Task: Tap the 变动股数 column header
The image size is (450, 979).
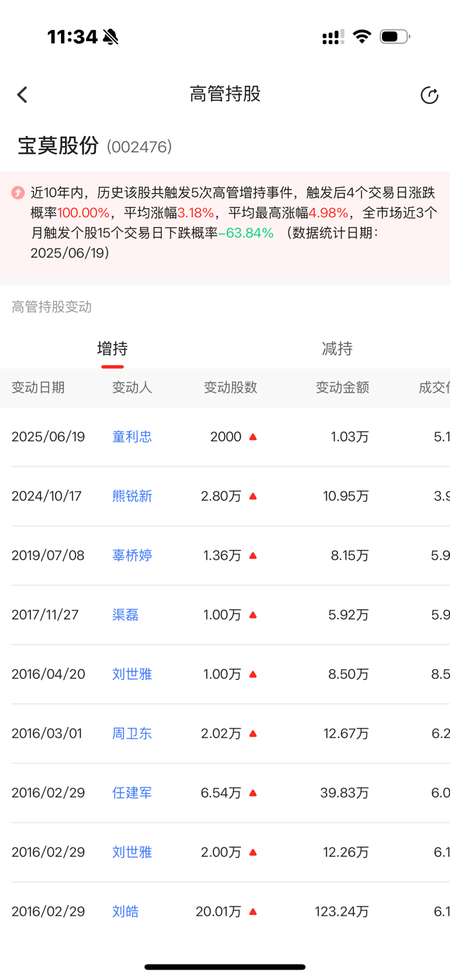Action: tap(230, 387)
